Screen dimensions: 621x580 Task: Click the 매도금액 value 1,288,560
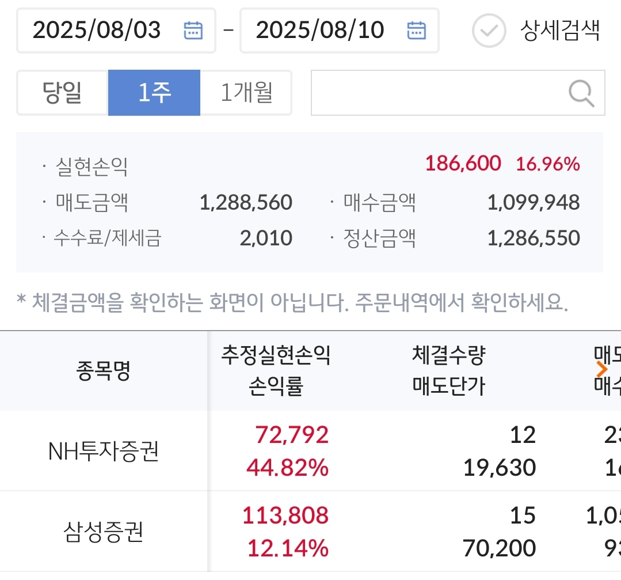click(246, 202)
